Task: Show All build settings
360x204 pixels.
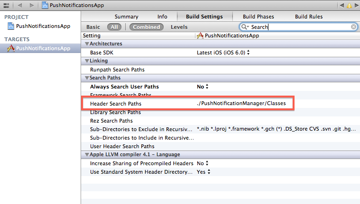Action: pos(114,27)
